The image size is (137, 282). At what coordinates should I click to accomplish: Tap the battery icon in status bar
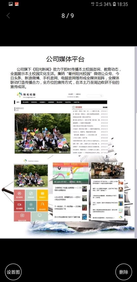[x=114, y=4]
